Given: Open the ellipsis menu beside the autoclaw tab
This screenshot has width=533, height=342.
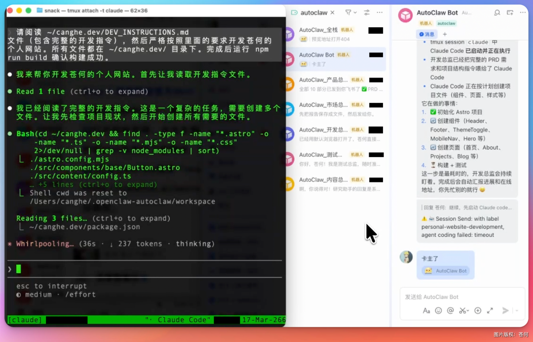Looking at the screenshot, I should [380, 13].
